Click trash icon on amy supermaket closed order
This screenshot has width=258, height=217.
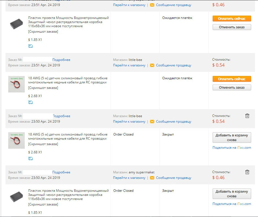(x=247, y=172)
